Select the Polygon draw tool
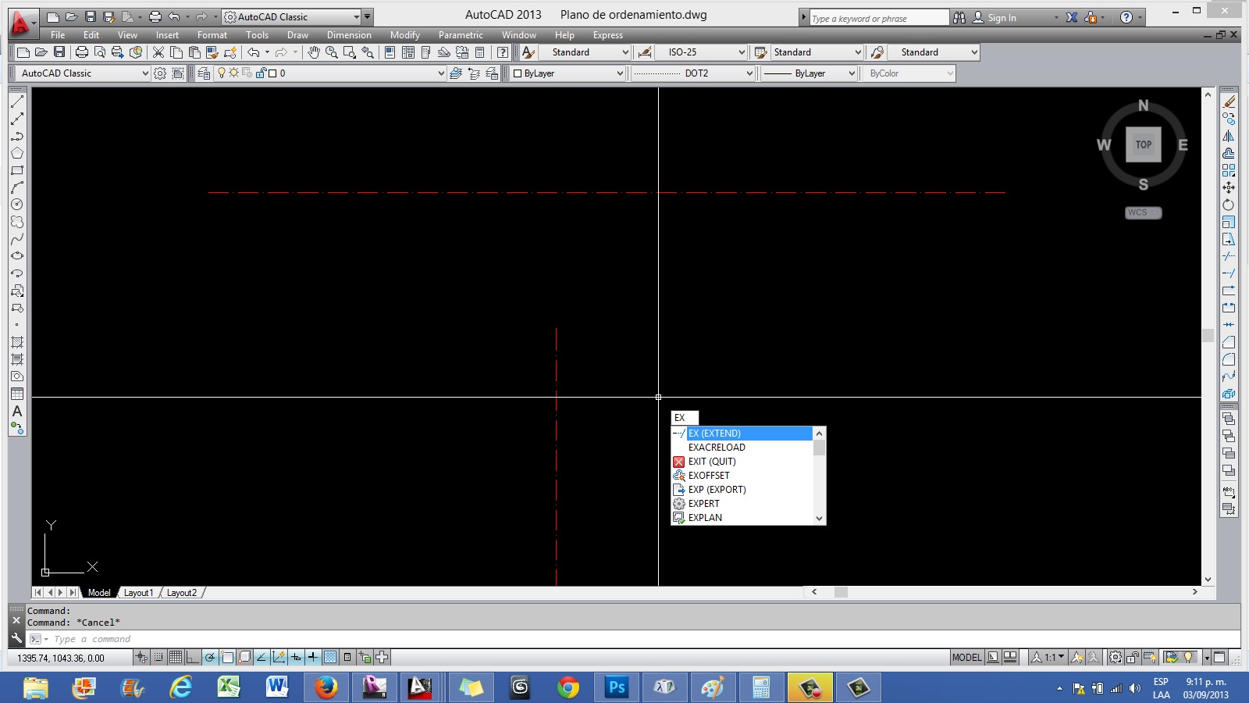This screenshot has width=1249, height=703. tap(16, 153)
